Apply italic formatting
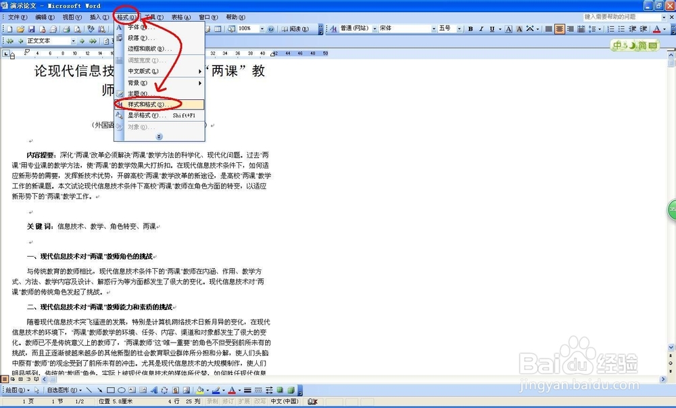This screenshot has width=676, height=408. click(x=481, y=29)
